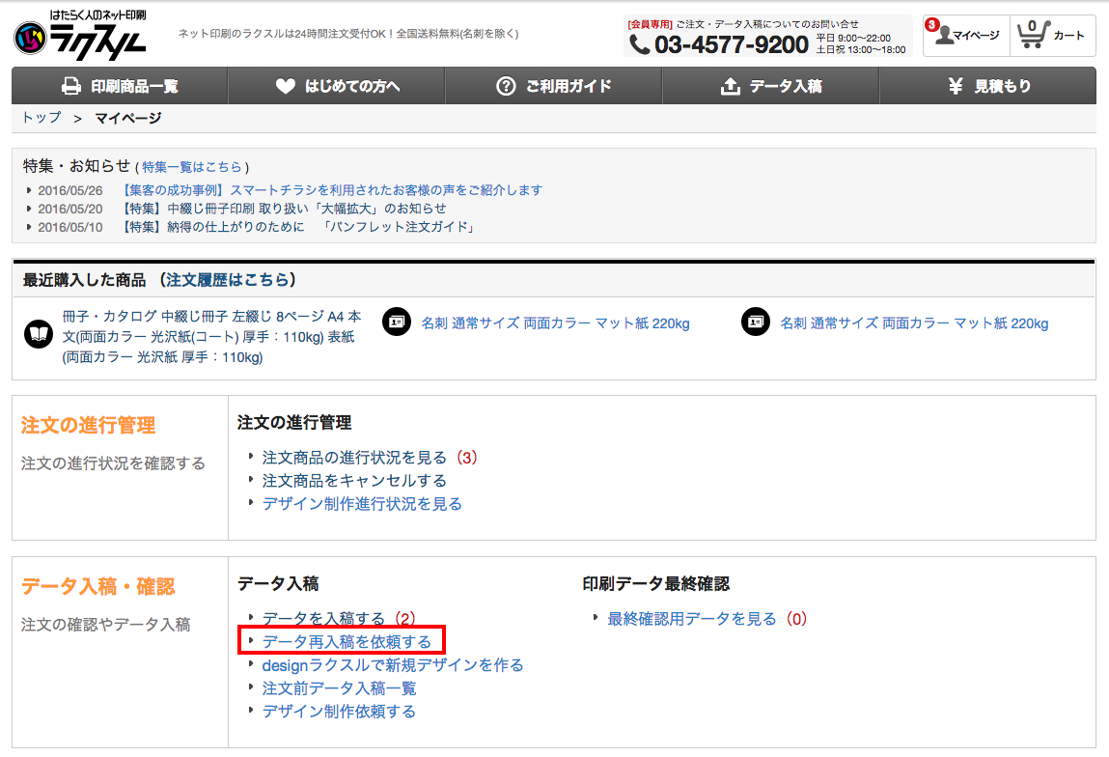The image size is (1109, 757).
Task: Click the second business card product icon
Action: click(756, 322)
